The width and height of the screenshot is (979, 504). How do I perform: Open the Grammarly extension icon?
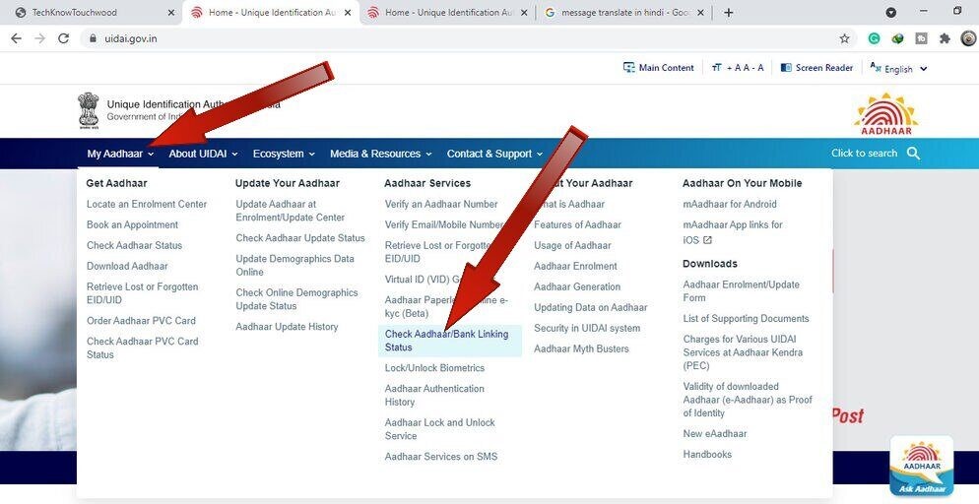(875, 38)
